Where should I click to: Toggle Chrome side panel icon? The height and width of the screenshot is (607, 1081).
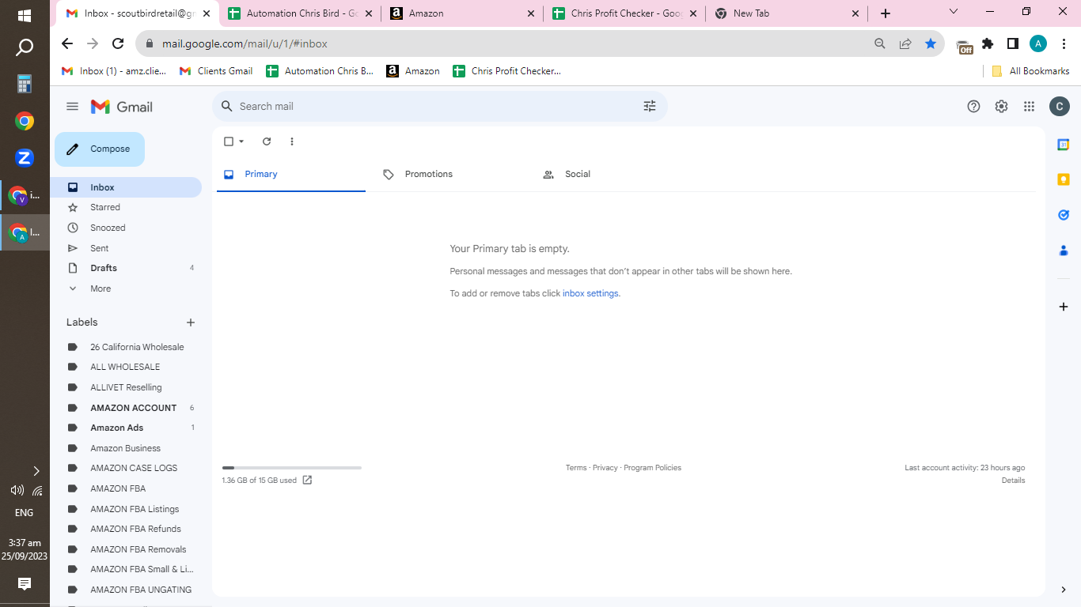click(1013, 44)
